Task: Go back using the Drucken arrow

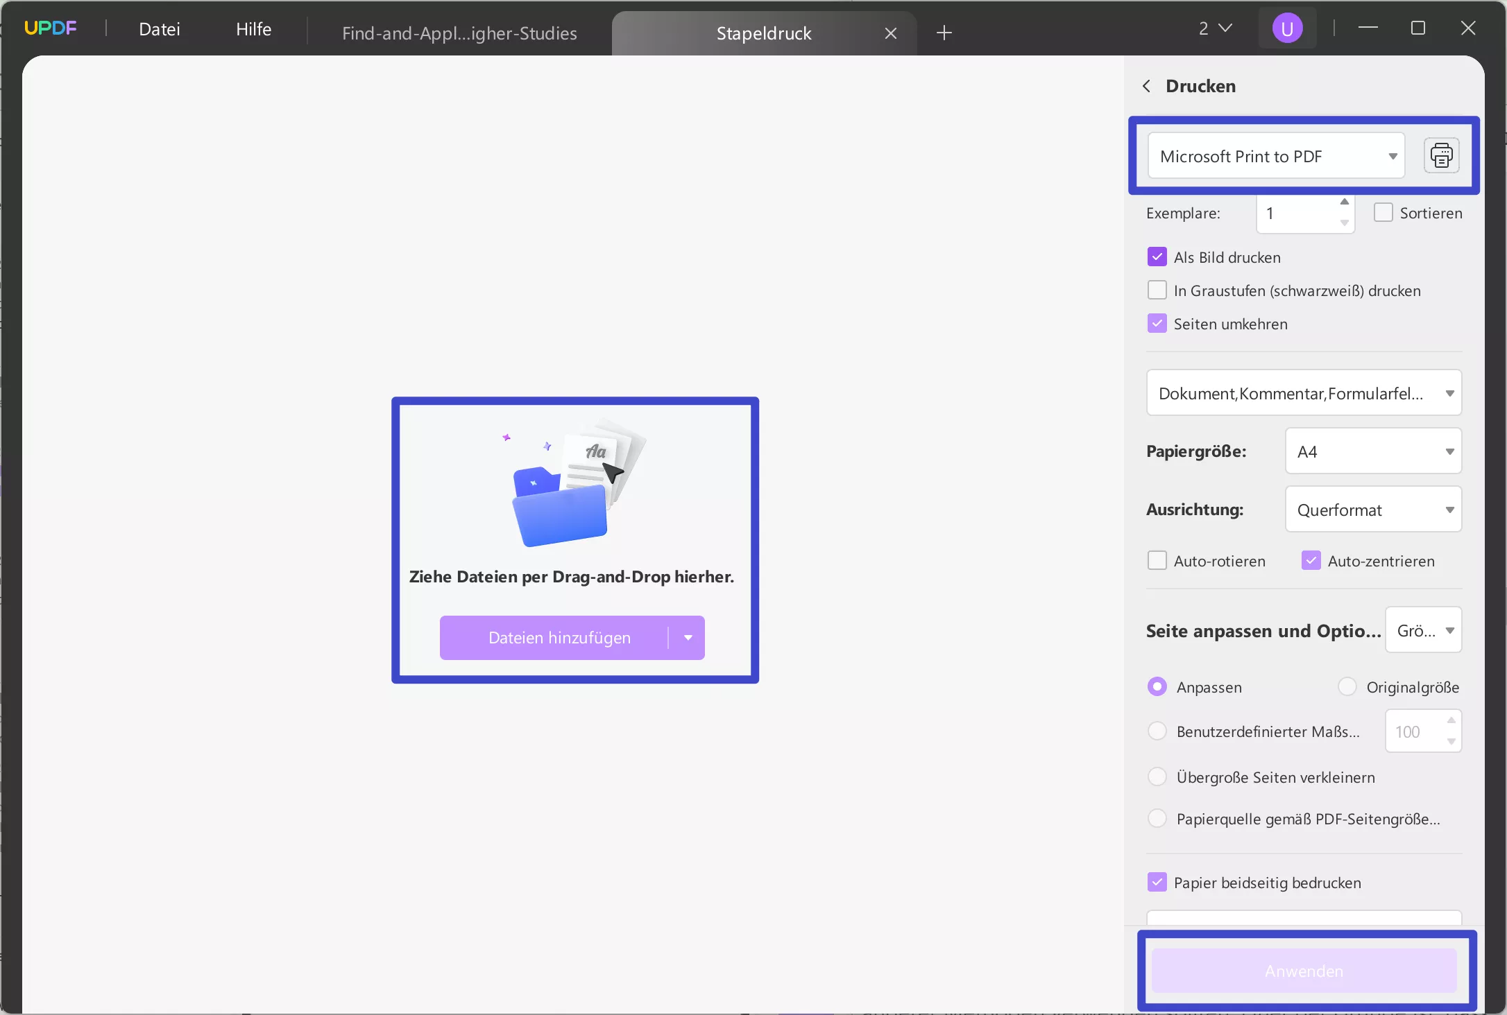Action: pos(1146,86)
